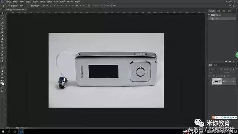
Task: Select the Blur tool
Action: 2,52
